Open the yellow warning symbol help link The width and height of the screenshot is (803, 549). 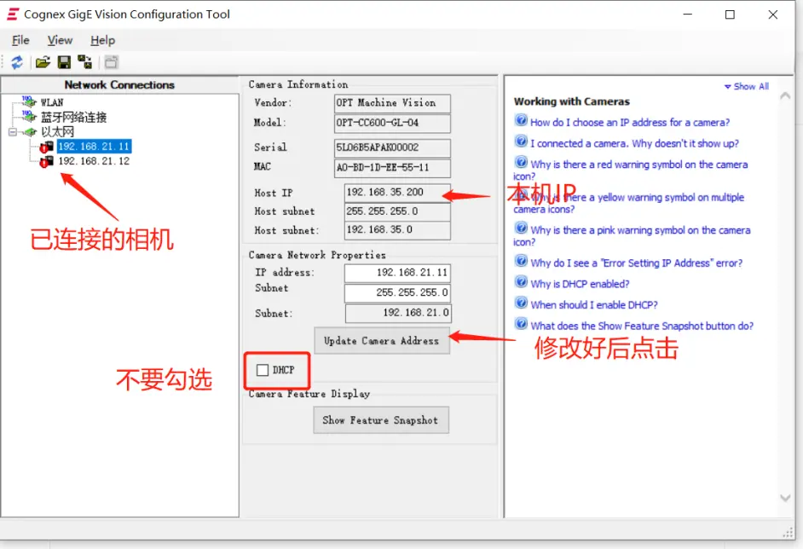628,203
